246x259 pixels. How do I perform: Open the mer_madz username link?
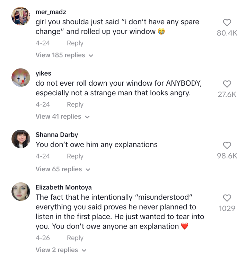pyautogui.click(x=51, y=12)
